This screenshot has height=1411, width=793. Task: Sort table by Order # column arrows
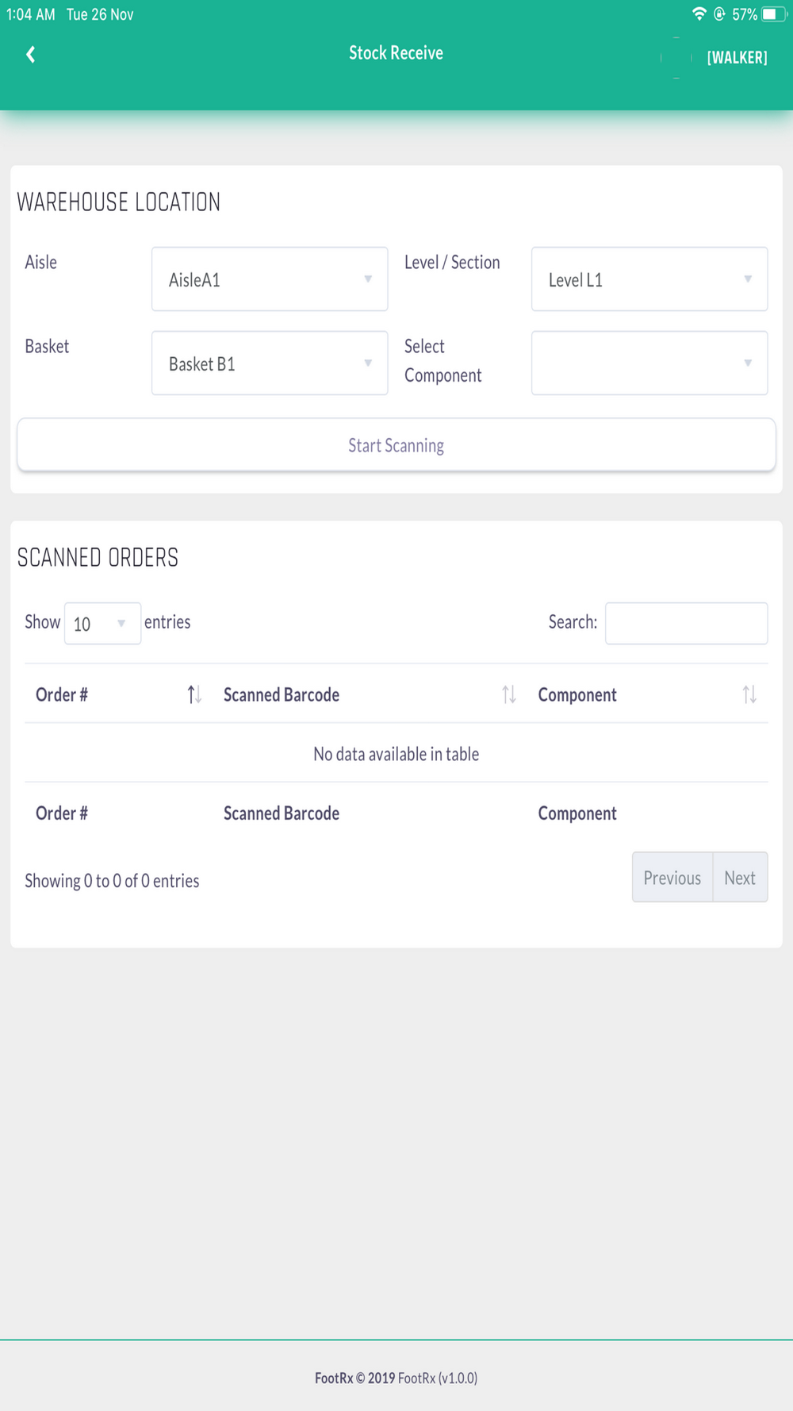pos(194,695)
